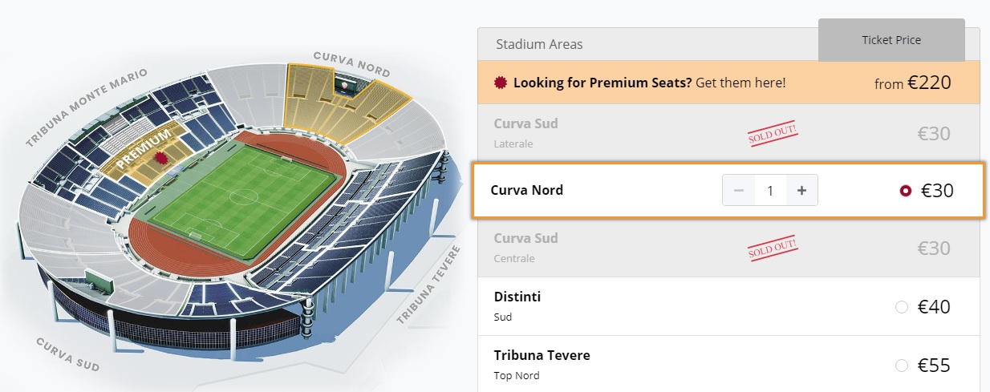The height and width of the screenshot is (392, 990).
Task: Choose the Tribuna Tevere €55 radio option
Action: tap(901, 366)
